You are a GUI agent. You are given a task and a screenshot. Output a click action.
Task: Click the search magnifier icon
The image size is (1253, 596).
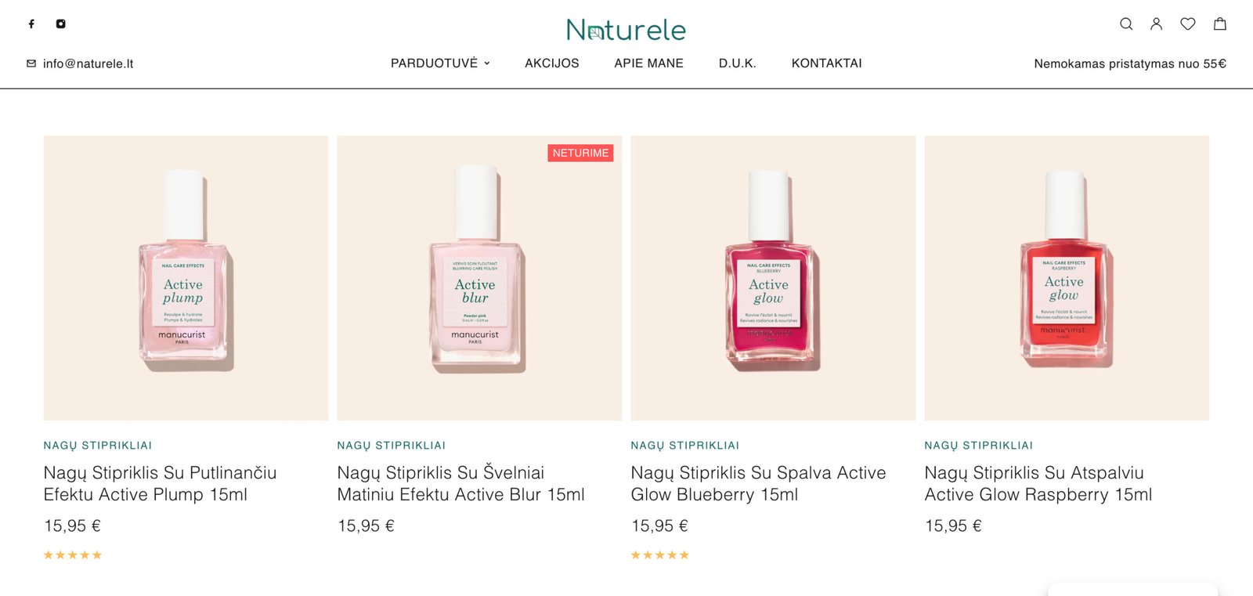point(1126,24)
